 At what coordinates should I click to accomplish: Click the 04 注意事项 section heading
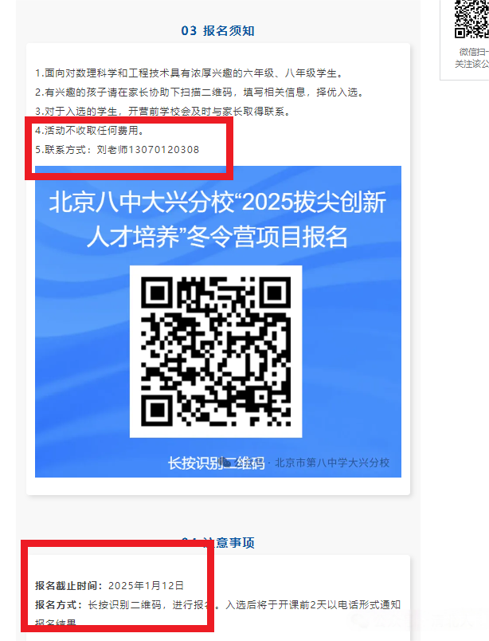coord(217,543)
